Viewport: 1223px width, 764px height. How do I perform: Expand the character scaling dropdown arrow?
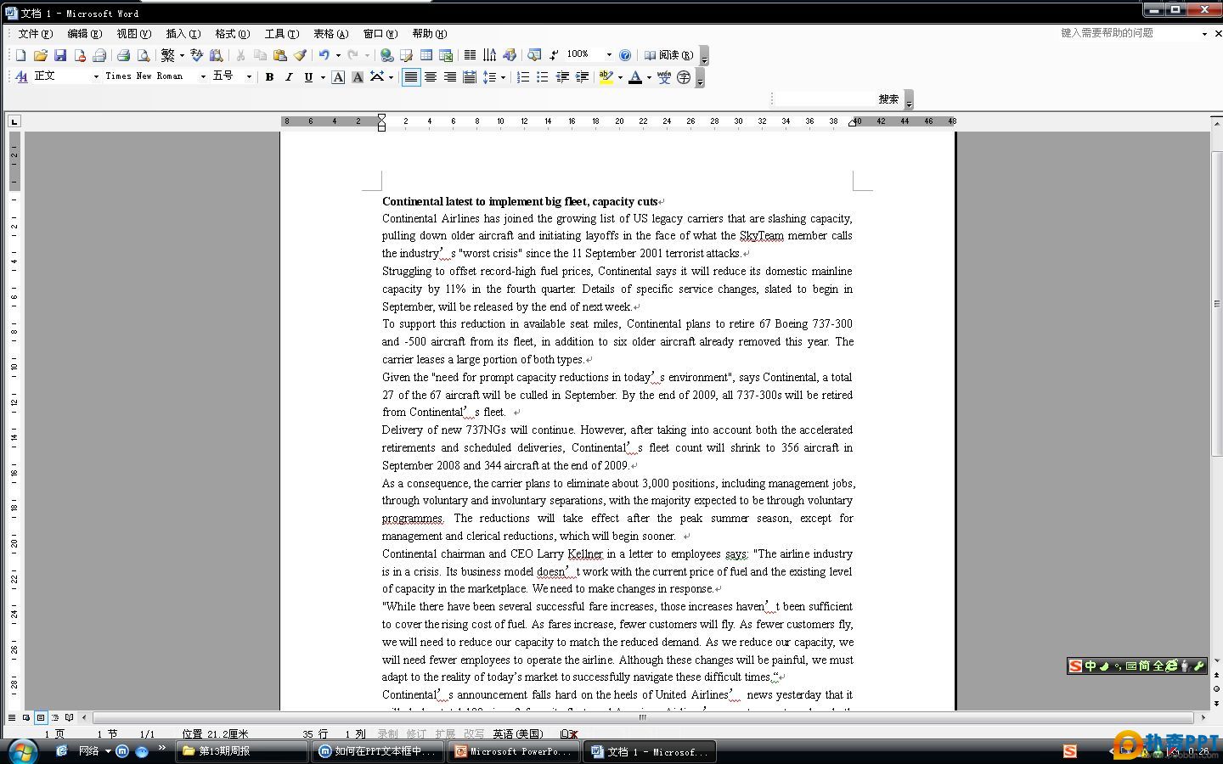tap(392, 77)
